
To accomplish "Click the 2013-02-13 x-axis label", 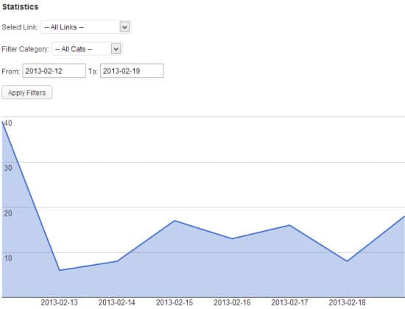I will coord(60,302).
